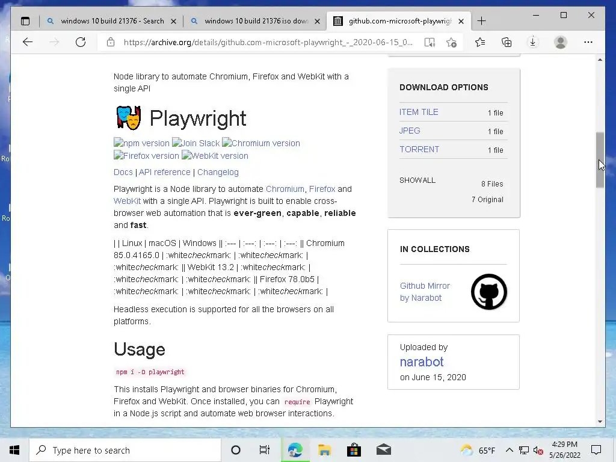Viewport: 616px width, 462px height.
Task: Open File Explorer from the taskbar
Action: (x=324, y=450)
